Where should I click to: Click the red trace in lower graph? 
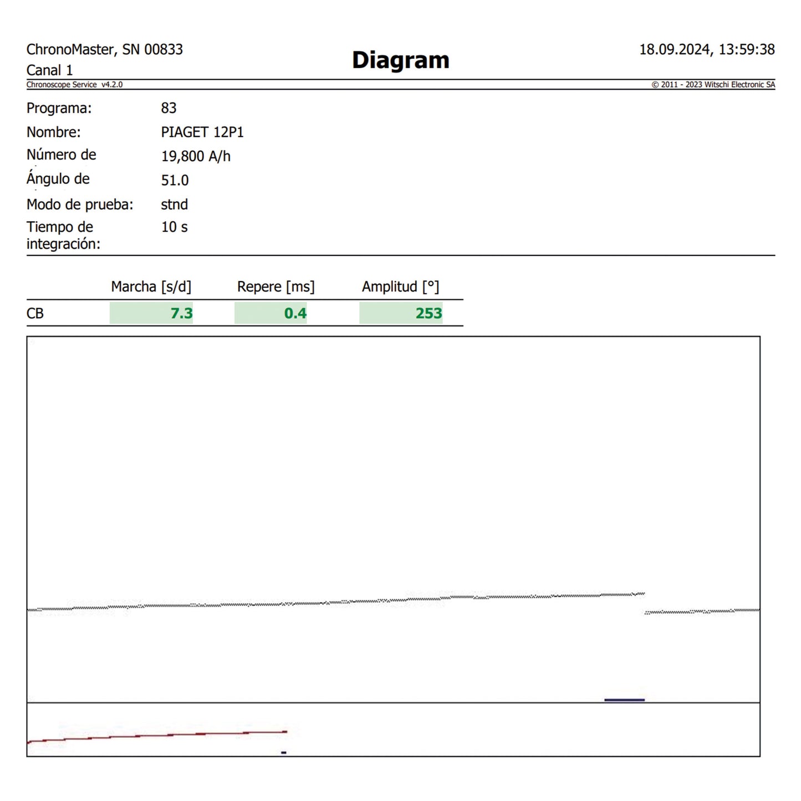click(166, 735)
